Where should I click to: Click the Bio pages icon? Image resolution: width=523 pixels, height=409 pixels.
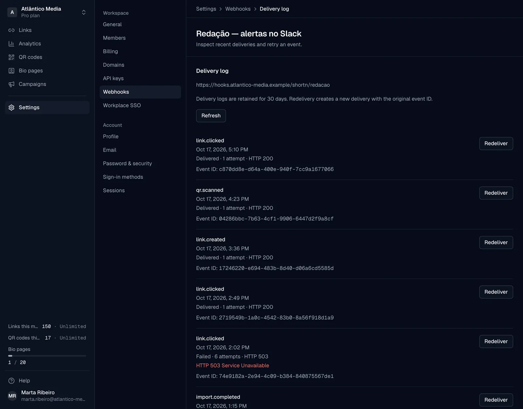click(11, 71)
